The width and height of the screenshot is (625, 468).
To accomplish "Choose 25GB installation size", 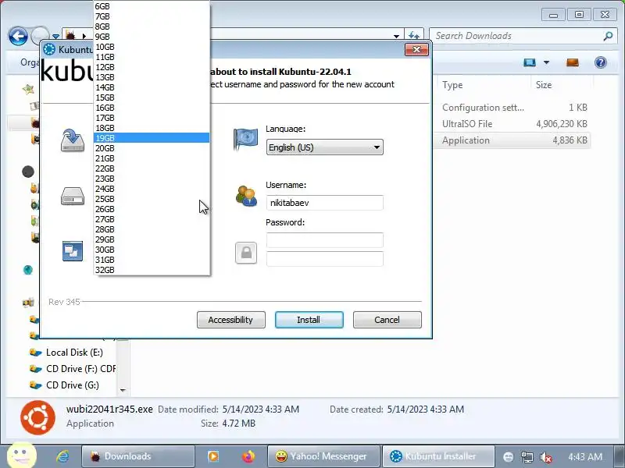I will (x=152, y=199).
